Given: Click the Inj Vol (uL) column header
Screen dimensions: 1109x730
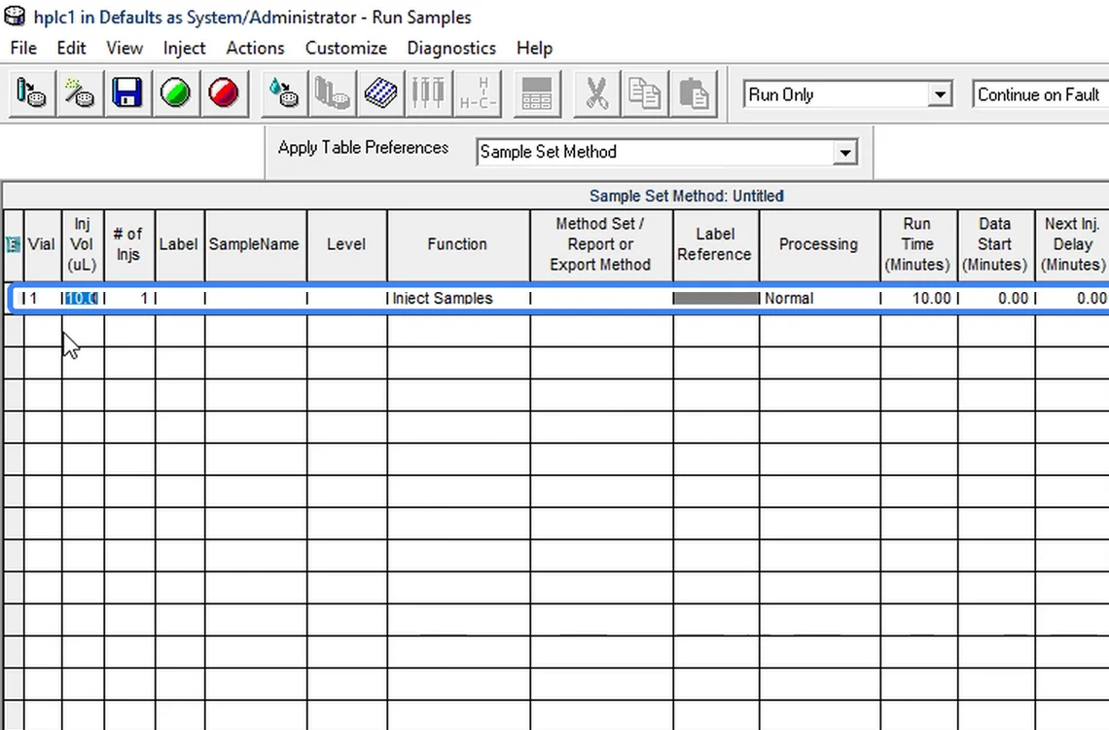Looking at the screenshot, I should tap(83, 244).
